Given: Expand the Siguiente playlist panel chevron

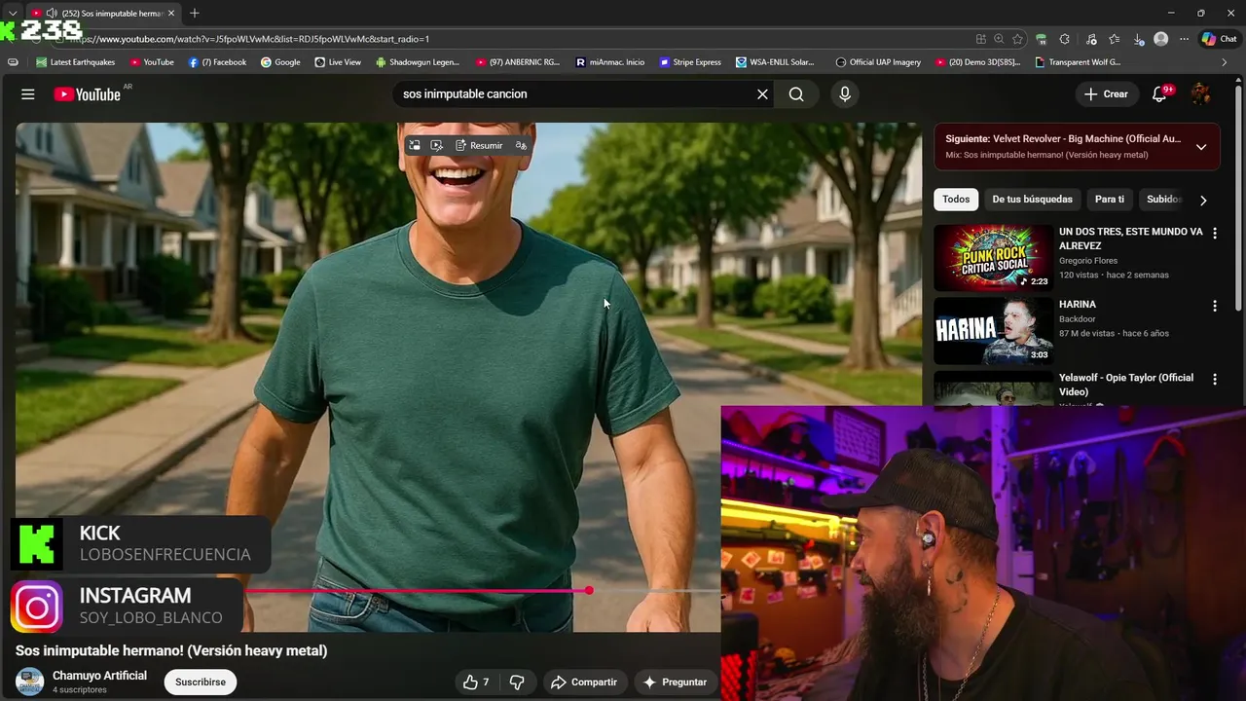Looking at the screenshot, I should [1201, 147].
